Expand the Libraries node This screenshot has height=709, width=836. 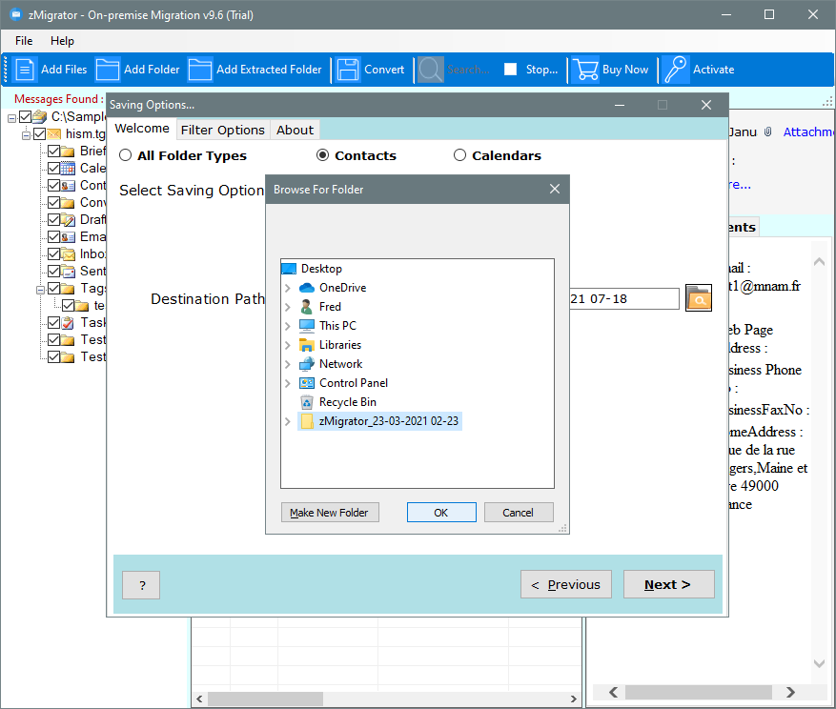point(288,345)
